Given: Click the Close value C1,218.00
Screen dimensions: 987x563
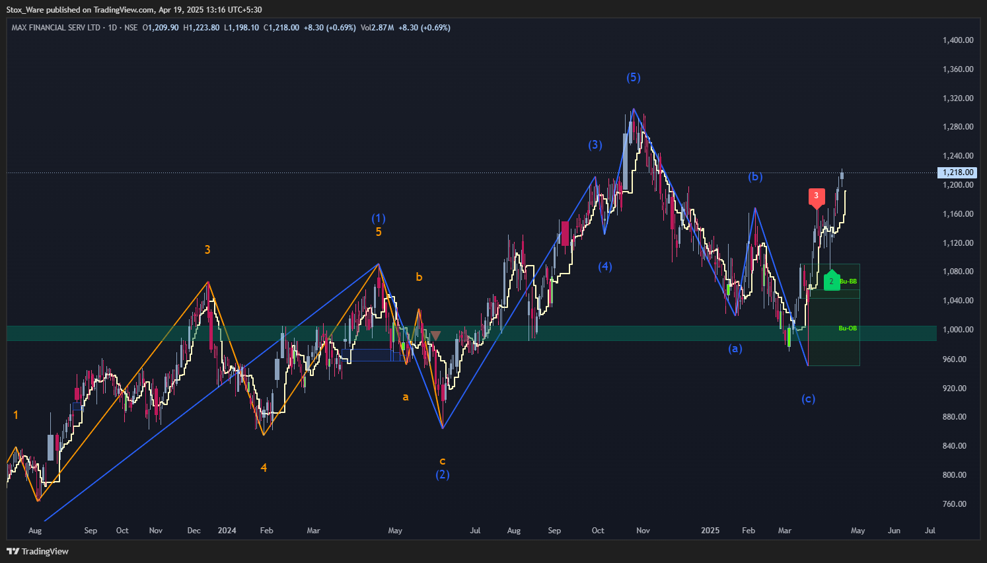Looking at the screenshot, I should coord(281,28).
